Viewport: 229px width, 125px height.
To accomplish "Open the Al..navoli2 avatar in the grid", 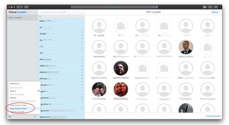I will point(99,26).
